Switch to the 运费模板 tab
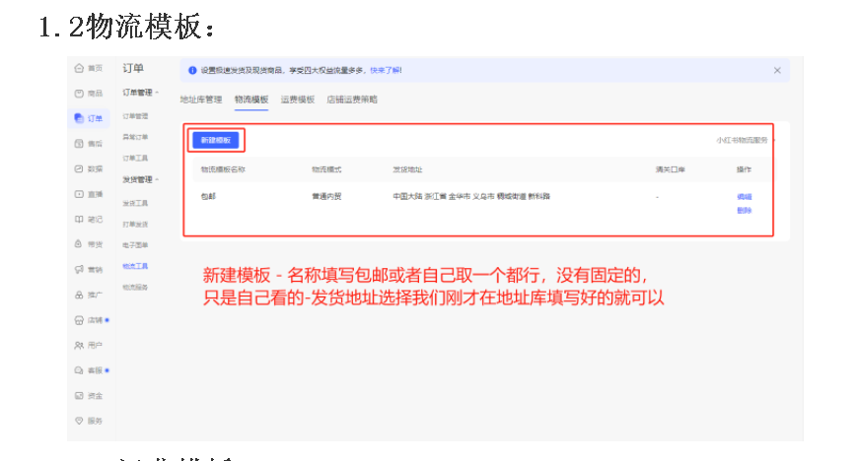This screenshot has width=855, height=461. point(297,99)
